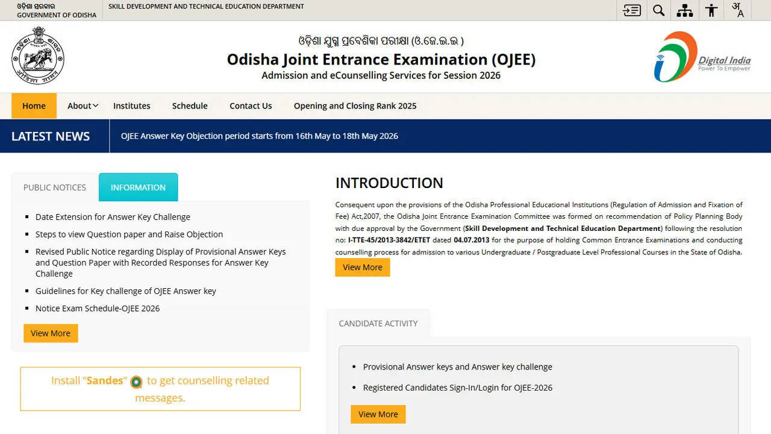
Task: Switch to the Public Notices tab
Action: click(x=55, y=187)
